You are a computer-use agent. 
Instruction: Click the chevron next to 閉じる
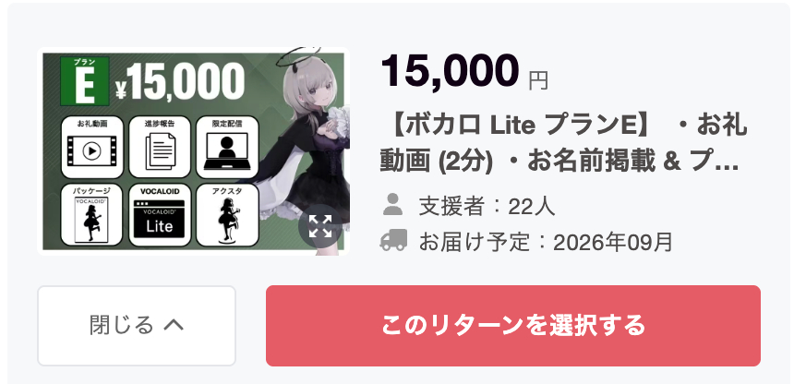(174, 326)
